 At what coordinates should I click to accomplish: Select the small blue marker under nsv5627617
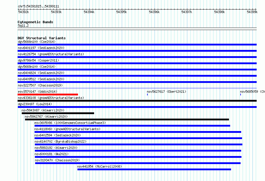pyautogui.click(x=147, y=95)
